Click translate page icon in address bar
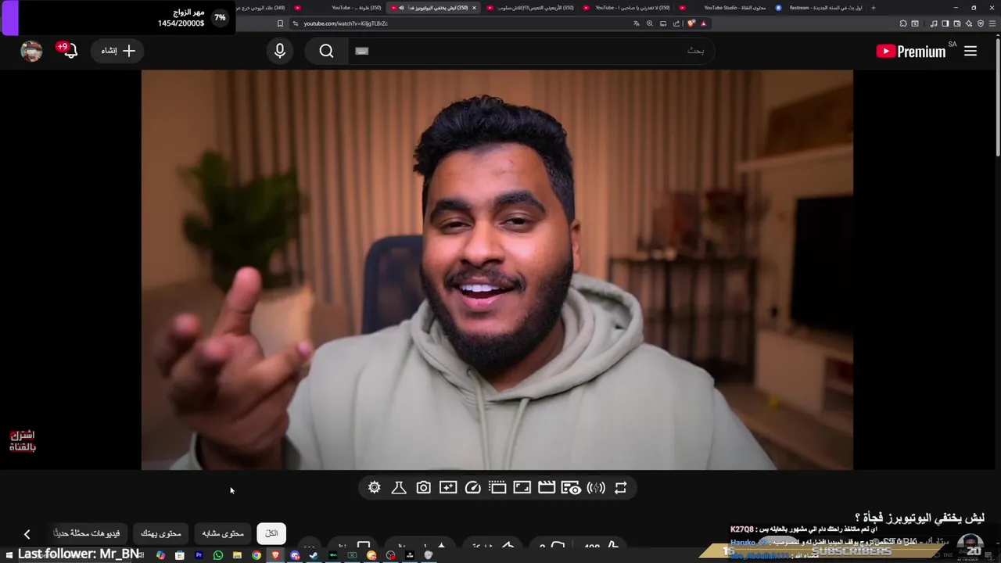This screenshot has width=1001, height=563. tap(636, 23)
